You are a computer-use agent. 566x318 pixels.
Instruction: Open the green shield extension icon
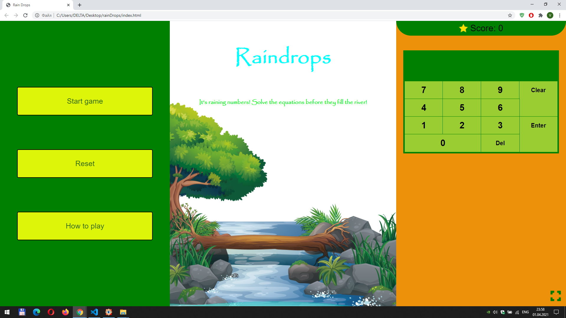click(x=522, y=15)
